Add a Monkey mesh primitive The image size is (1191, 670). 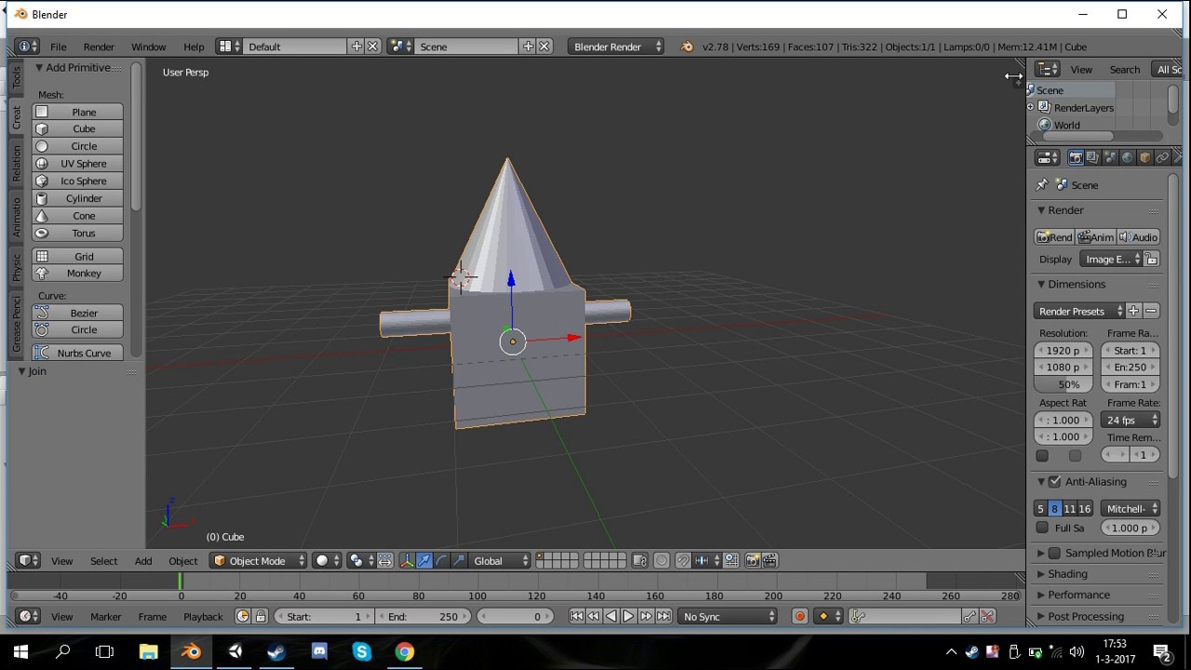pyautogui.click(x=77, y=274)
